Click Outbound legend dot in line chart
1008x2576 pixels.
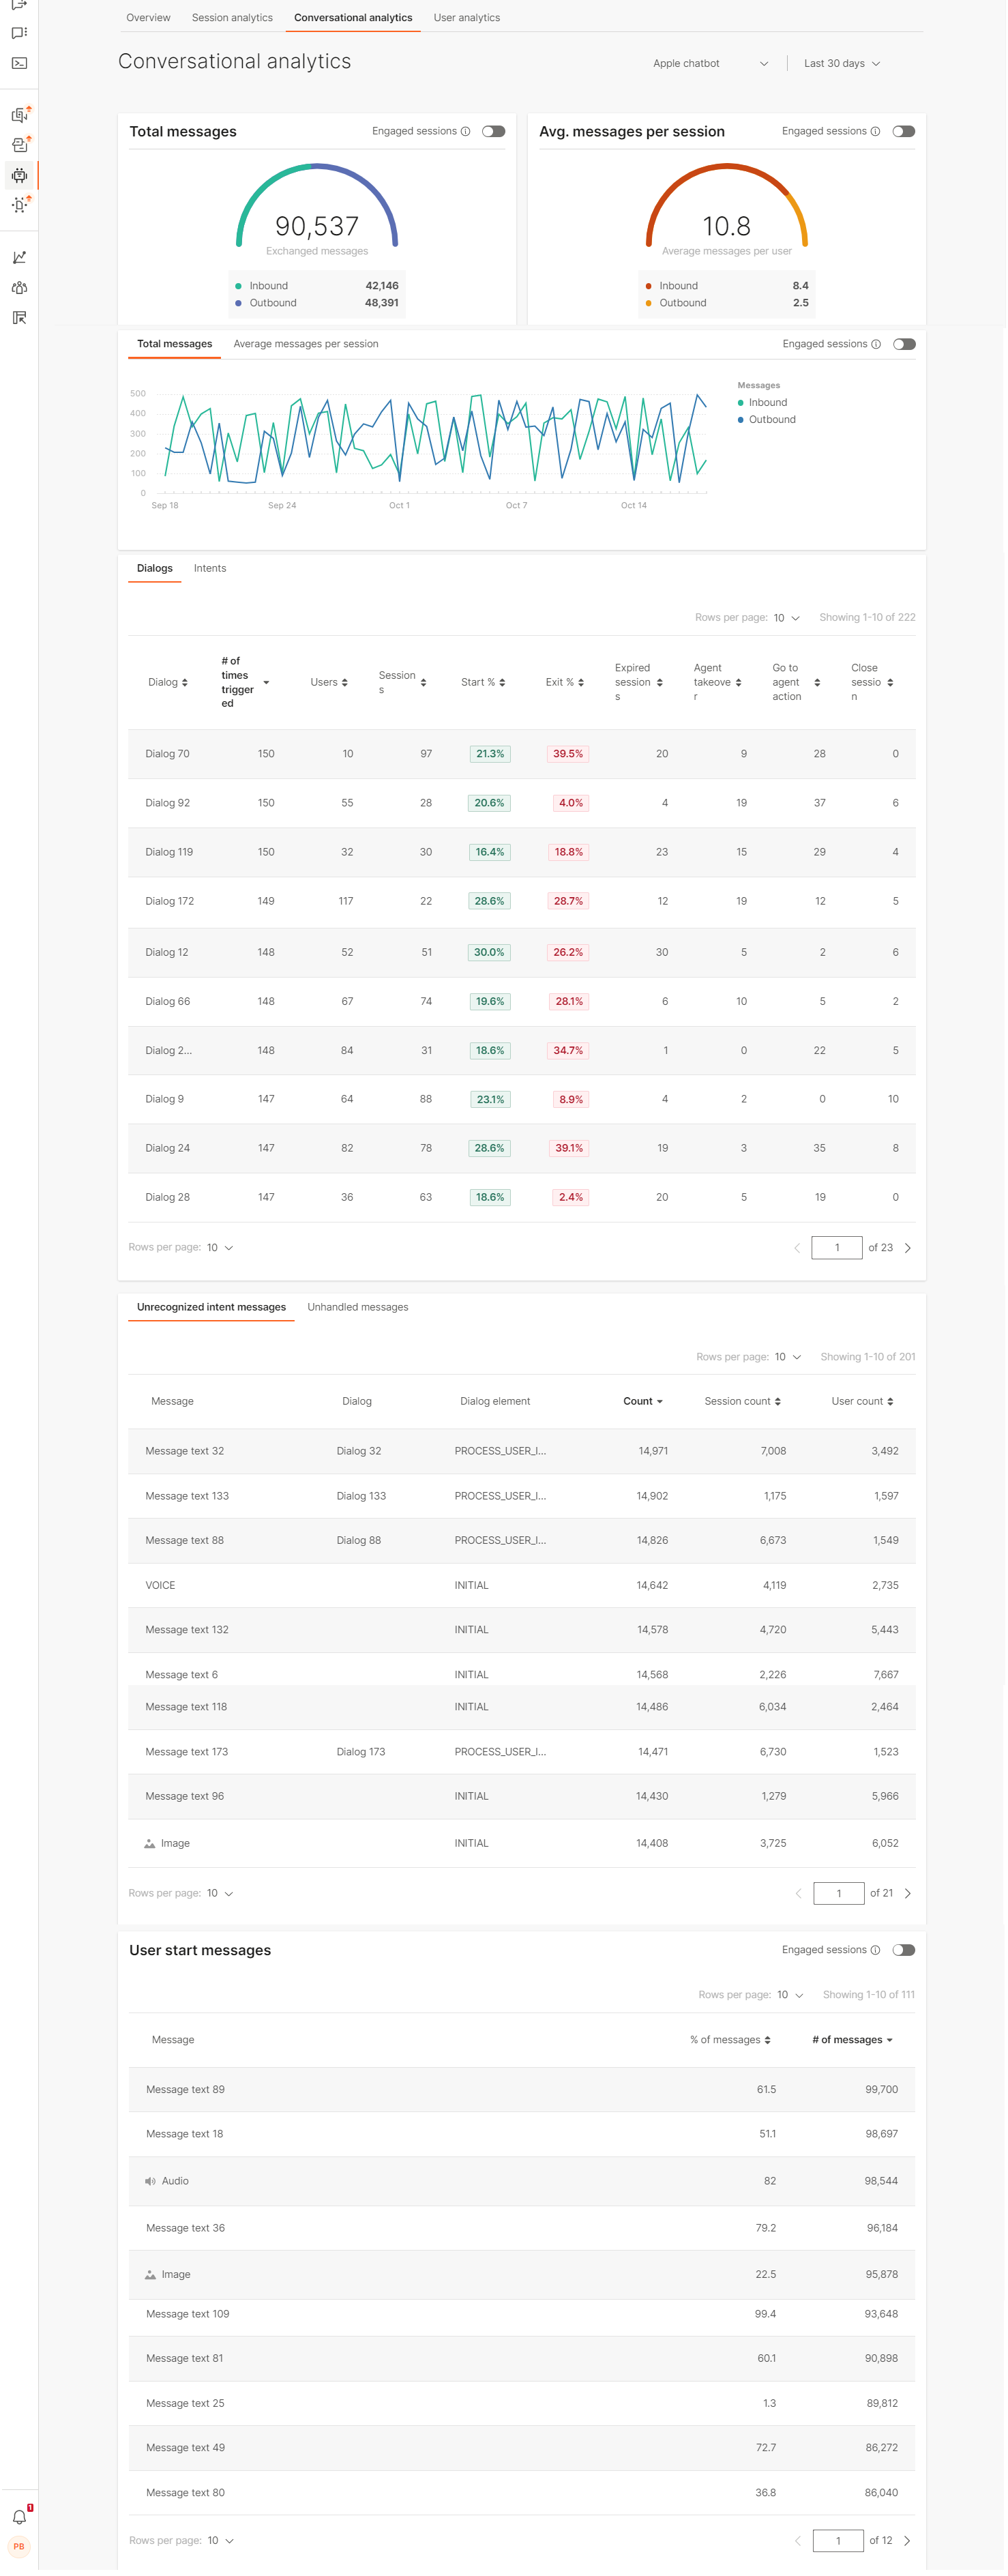coord(741,420)
